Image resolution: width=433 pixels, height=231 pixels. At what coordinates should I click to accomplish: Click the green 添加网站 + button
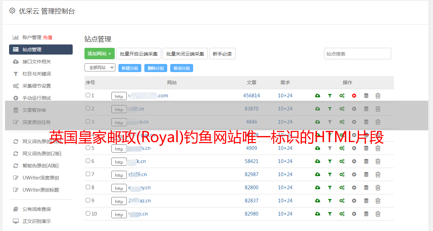[100, 54]
